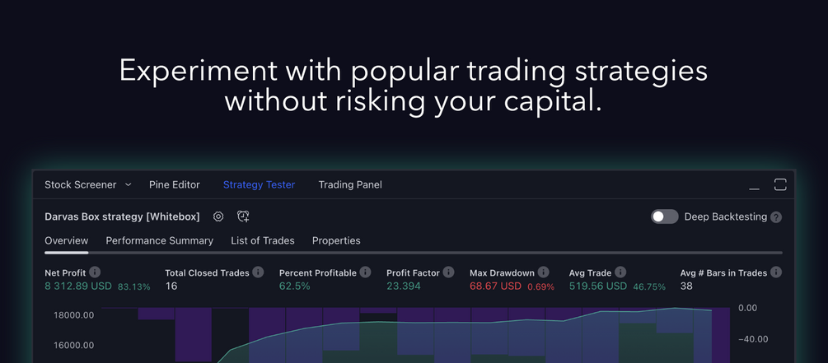828x363 pixels.
Task: Switch to the Trading Panel tab
Action: coord(350,185)
